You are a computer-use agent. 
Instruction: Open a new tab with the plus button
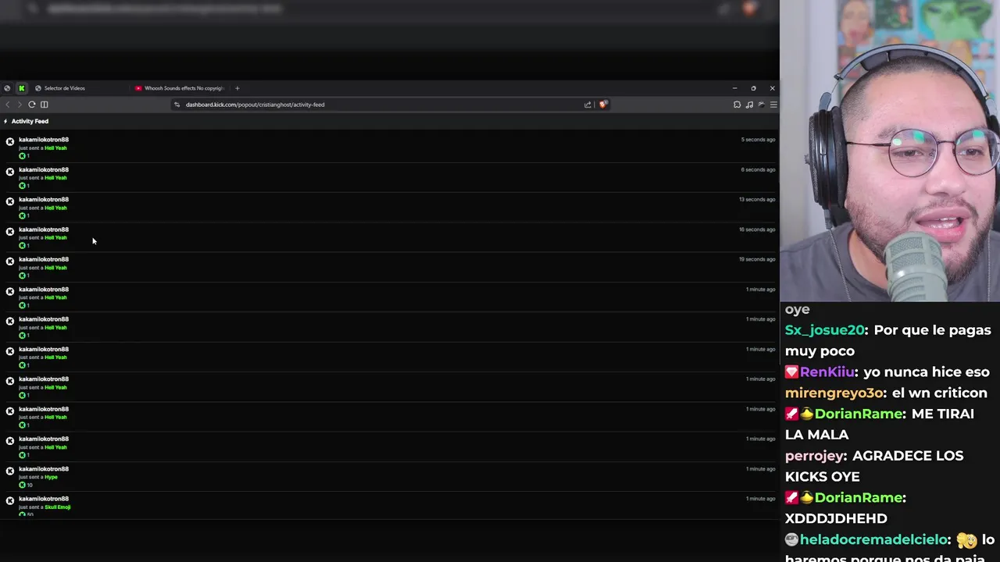[x=237, y=88]
